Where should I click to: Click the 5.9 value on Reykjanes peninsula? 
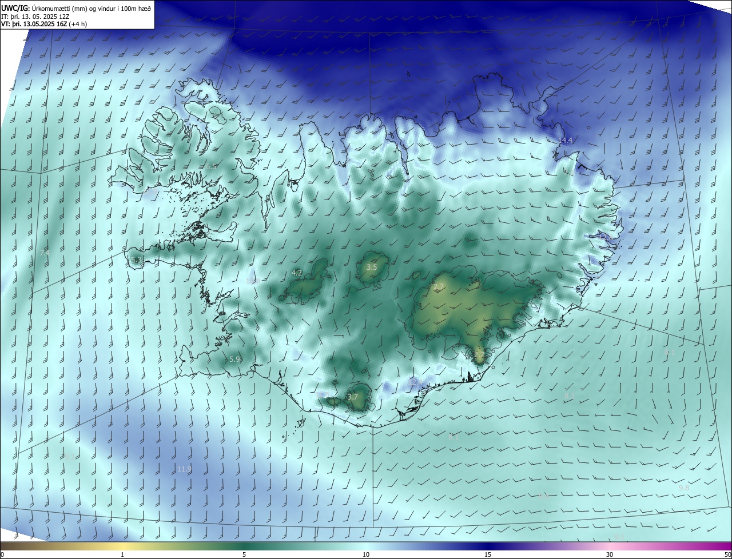point(234,360)
